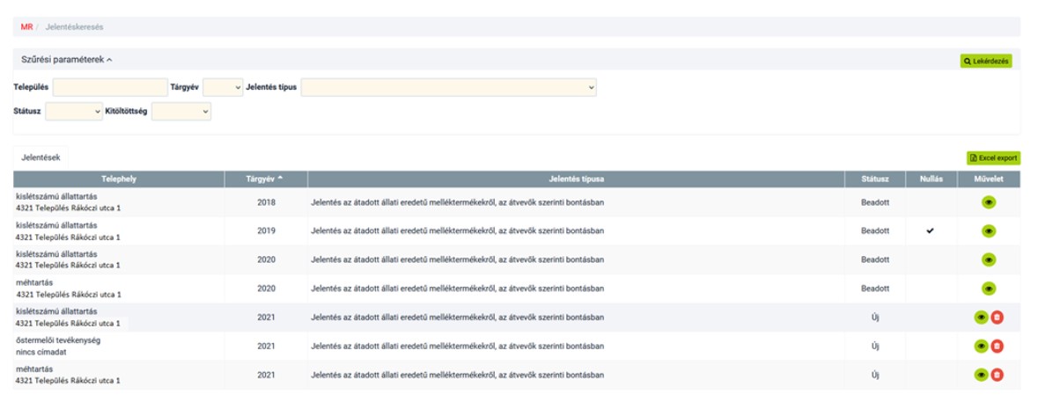Click the Település input field
Image resolution: width=1038 pixels, height=409 pixels.
tap(110, 87)
